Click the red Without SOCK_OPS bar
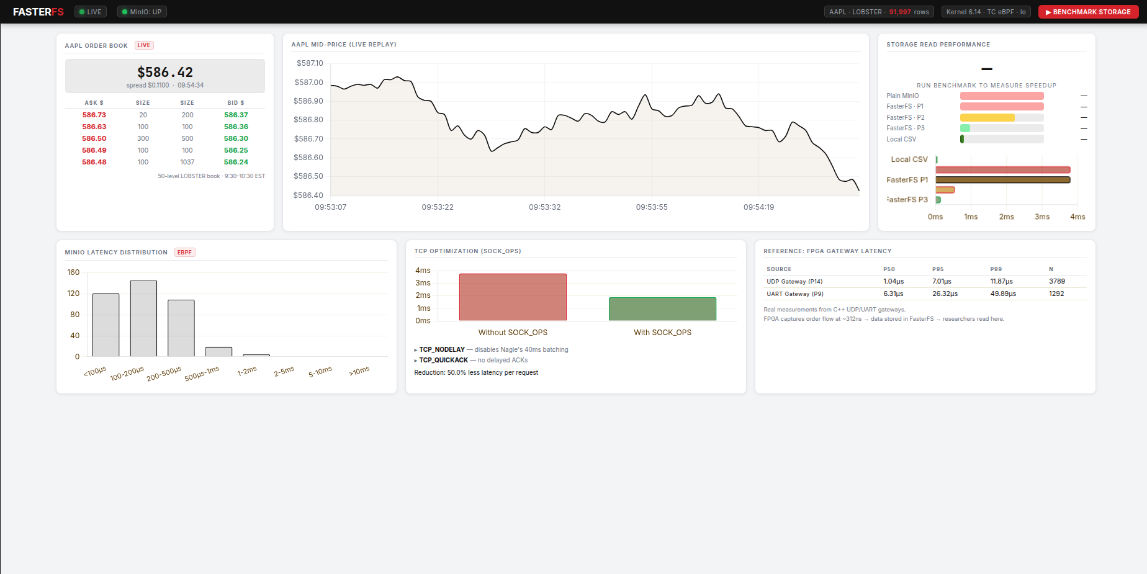 (513, 297)
